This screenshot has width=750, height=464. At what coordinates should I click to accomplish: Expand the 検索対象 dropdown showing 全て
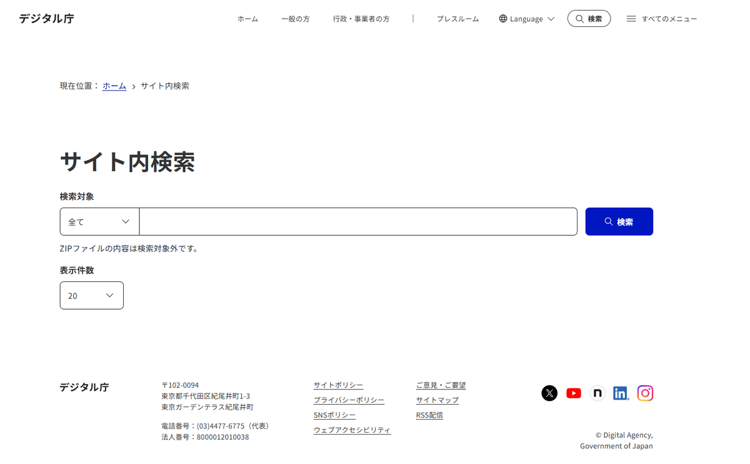click(x=99, y=221)
